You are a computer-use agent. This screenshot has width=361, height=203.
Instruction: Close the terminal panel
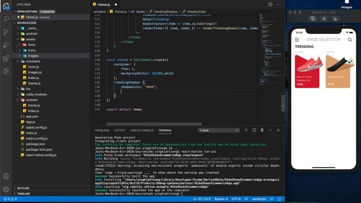[x=278, y=130]
